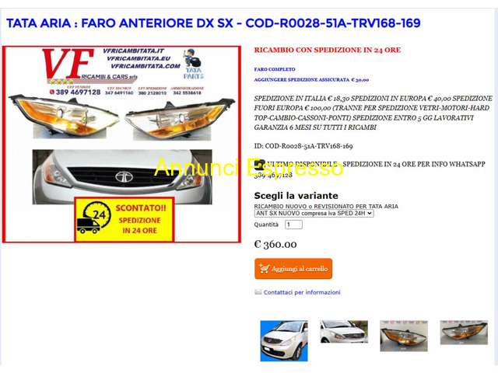Click the 24-hour delivery truck icon

tap(93, 218)
